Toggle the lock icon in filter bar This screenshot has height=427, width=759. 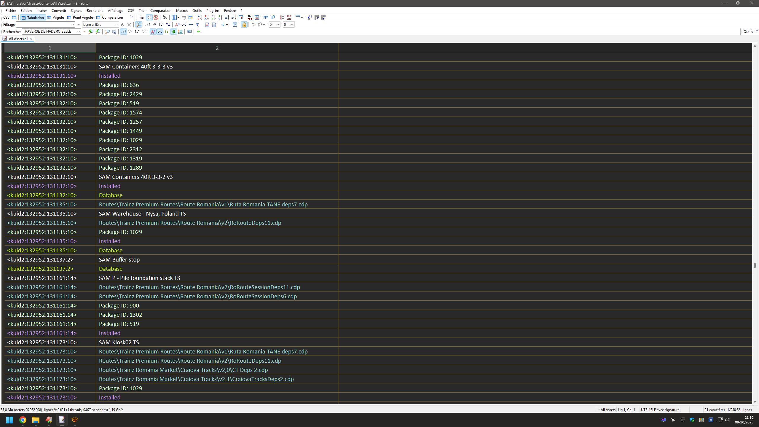click(244, 25)
